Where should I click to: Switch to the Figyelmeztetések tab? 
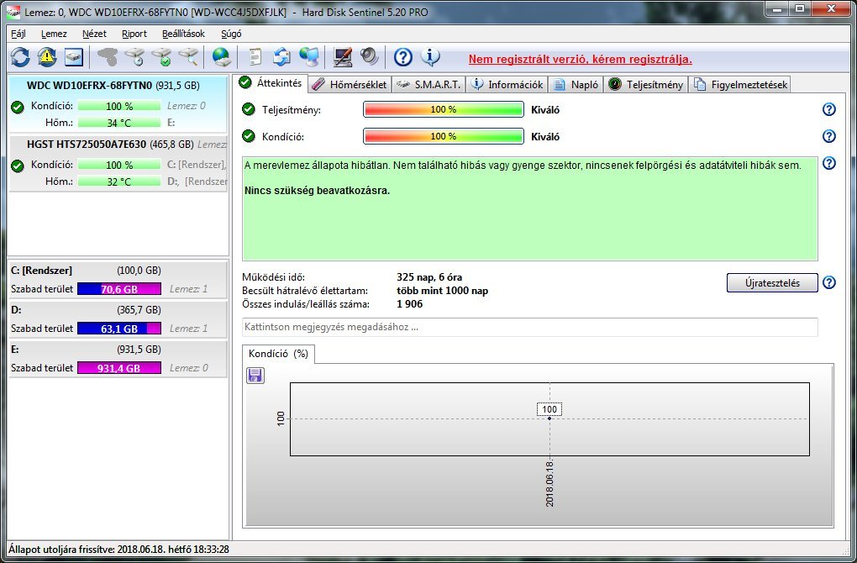(740, 85)
